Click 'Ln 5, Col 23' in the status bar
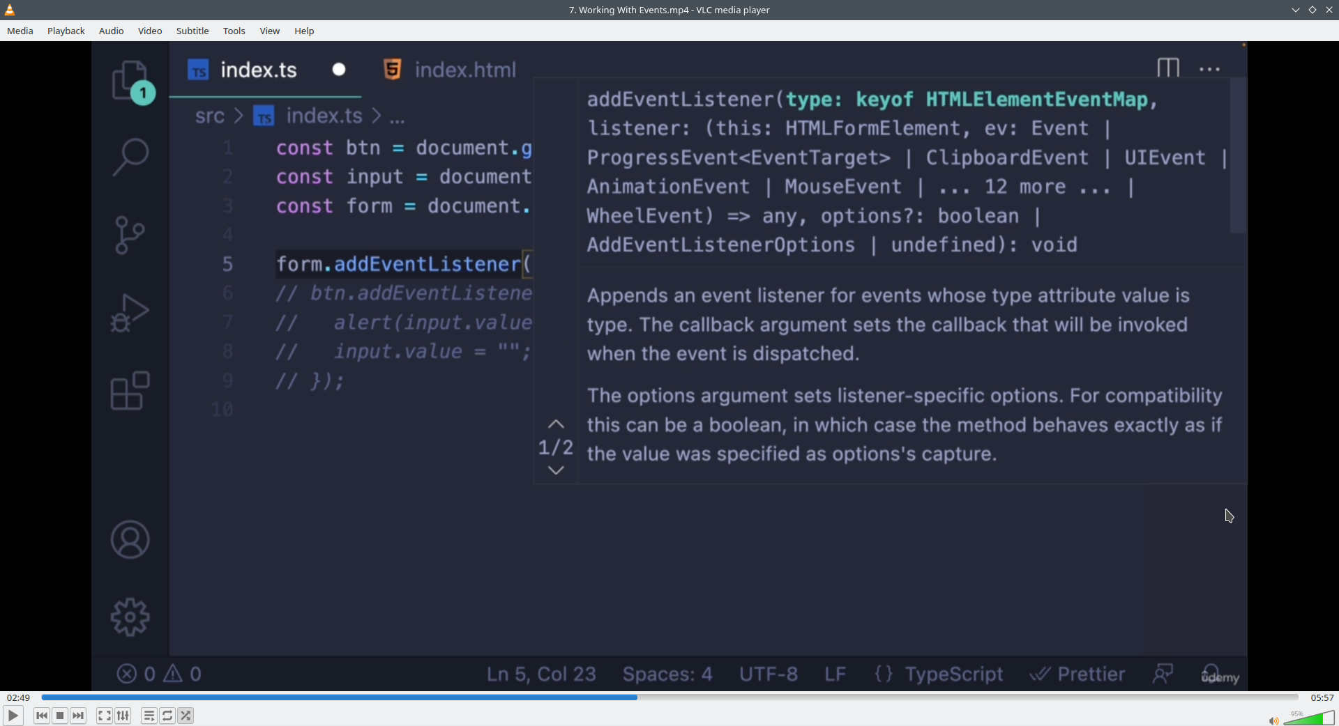The width and height of the screenshot is (1339, 726). [x=541, y=674]
